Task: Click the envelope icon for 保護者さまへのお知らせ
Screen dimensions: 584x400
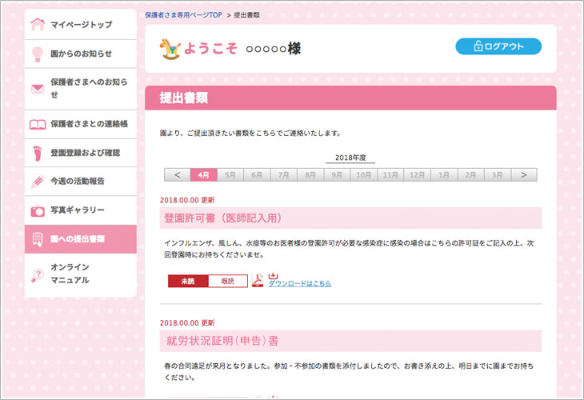Action: (x=38, y=89)
